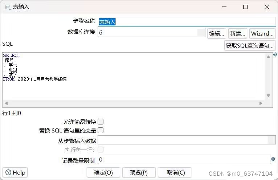Screen dimensions: 278x180
Task: Toggle the 替换 SQL 语句里的变量 checkbox
Action: coord(101,130)
